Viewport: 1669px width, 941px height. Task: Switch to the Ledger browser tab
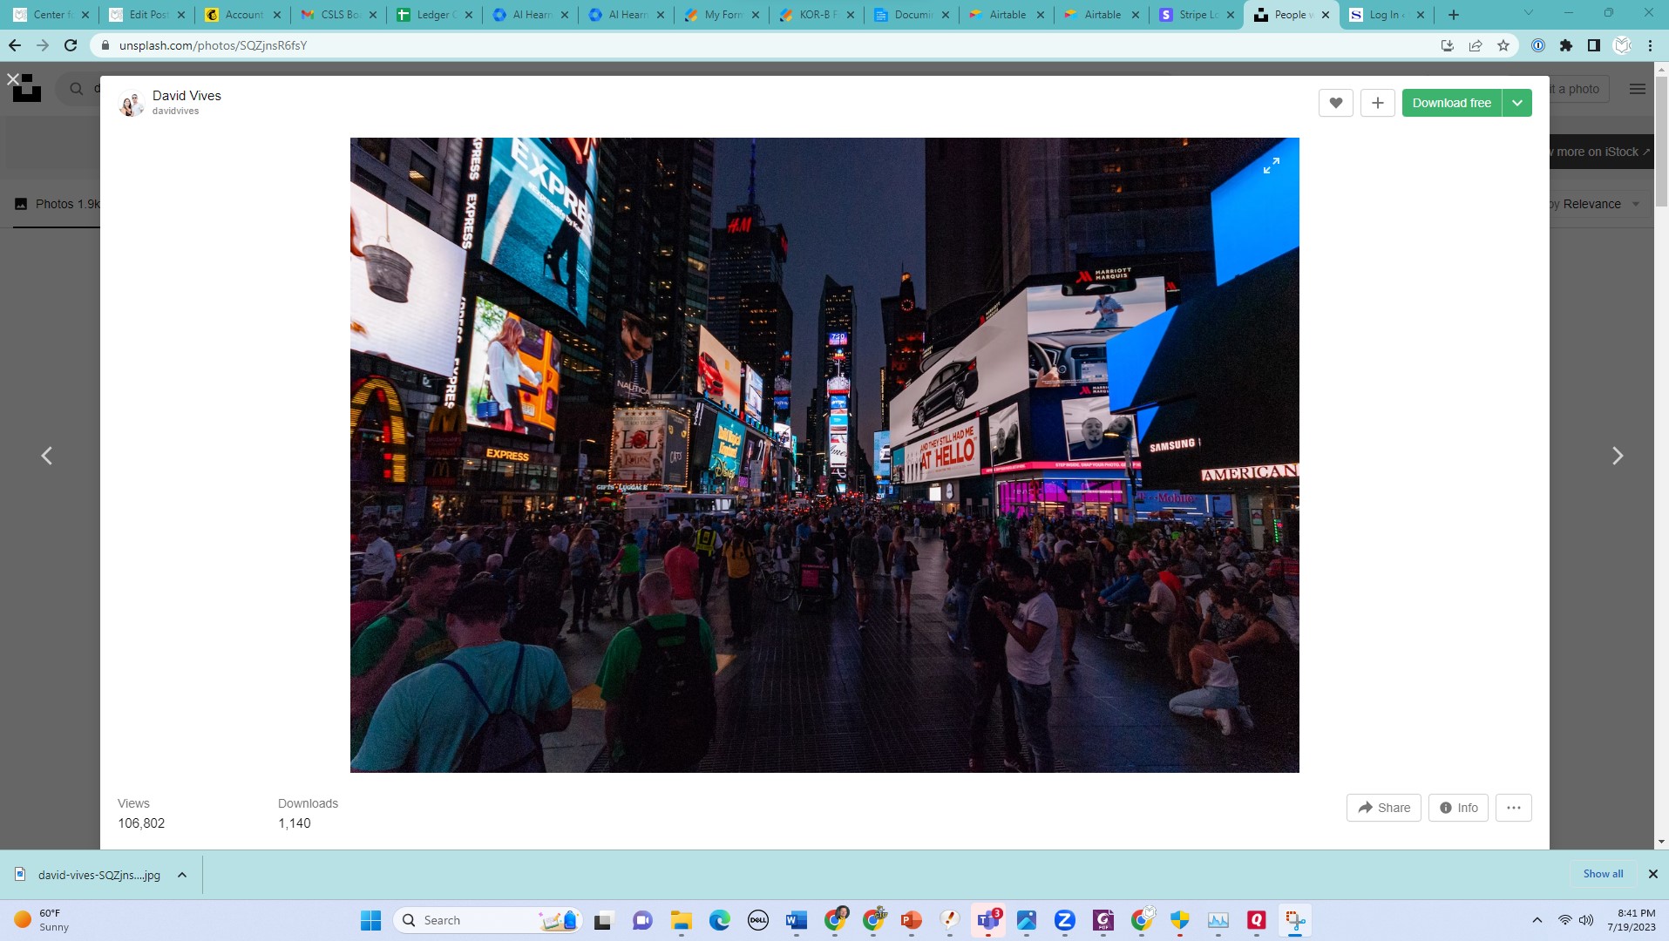[431, 15]
